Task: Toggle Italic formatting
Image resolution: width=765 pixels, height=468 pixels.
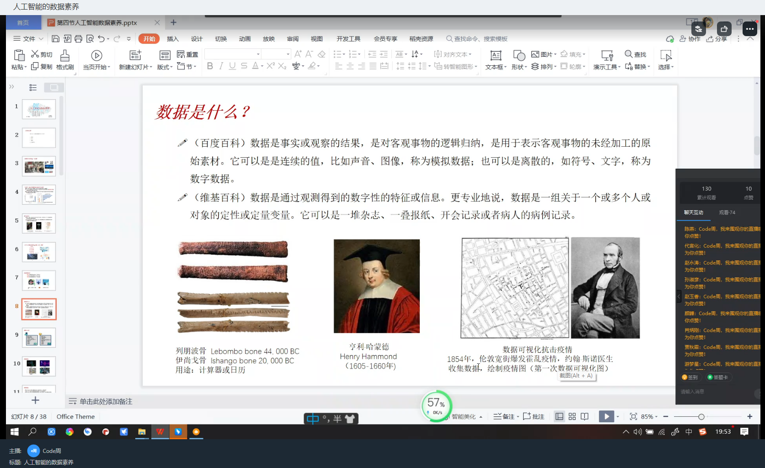Action: click(x=221, y=66)
